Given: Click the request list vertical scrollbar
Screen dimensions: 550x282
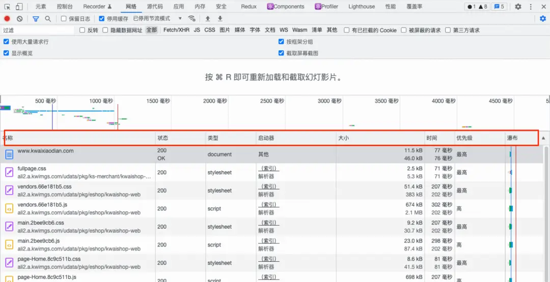Looking at the screenshot, I should tap(547, 213).
